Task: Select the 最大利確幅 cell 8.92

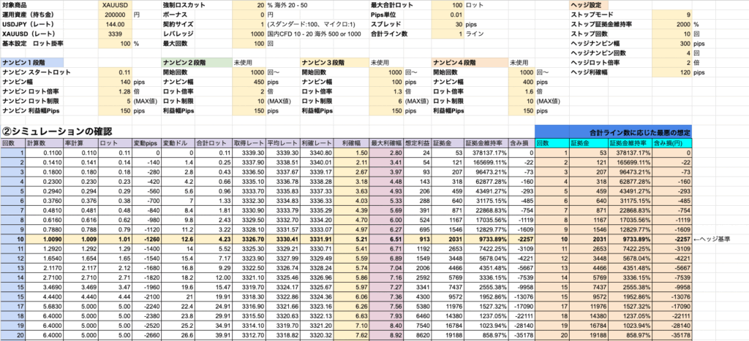Action: tap(386, 335)
